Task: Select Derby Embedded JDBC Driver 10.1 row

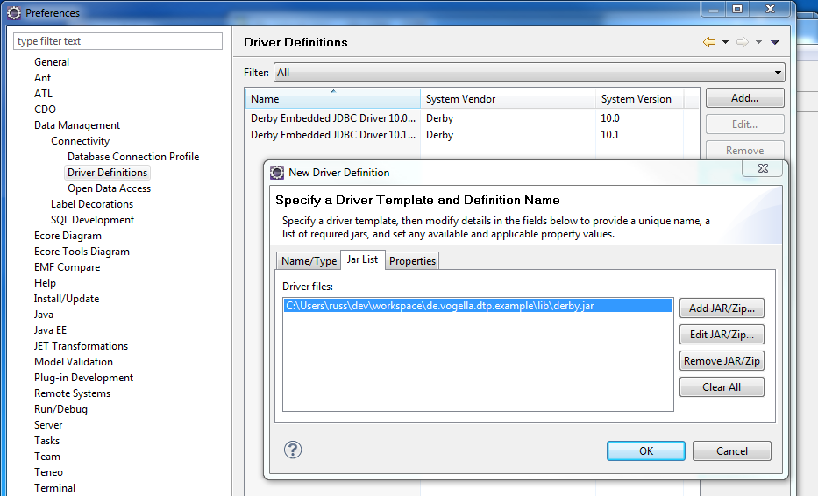Action: (x=331, y=135)
